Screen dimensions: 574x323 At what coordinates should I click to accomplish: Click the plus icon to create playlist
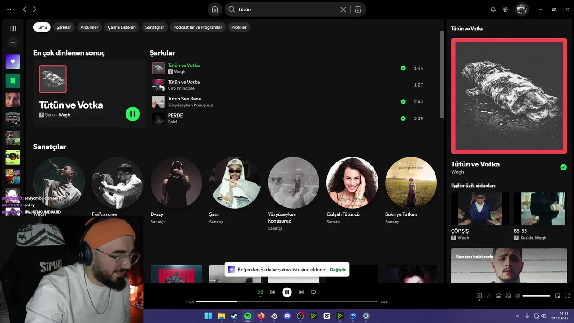click(13, 42)
